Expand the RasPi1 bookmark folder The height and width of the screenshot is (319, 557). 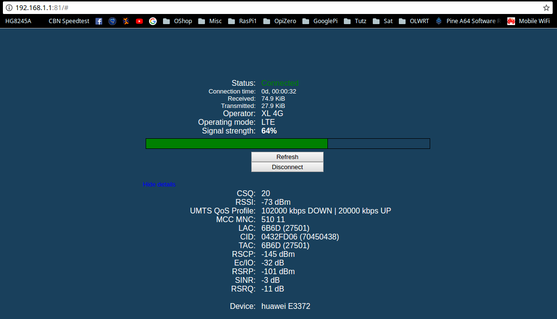tap(242, 21)
